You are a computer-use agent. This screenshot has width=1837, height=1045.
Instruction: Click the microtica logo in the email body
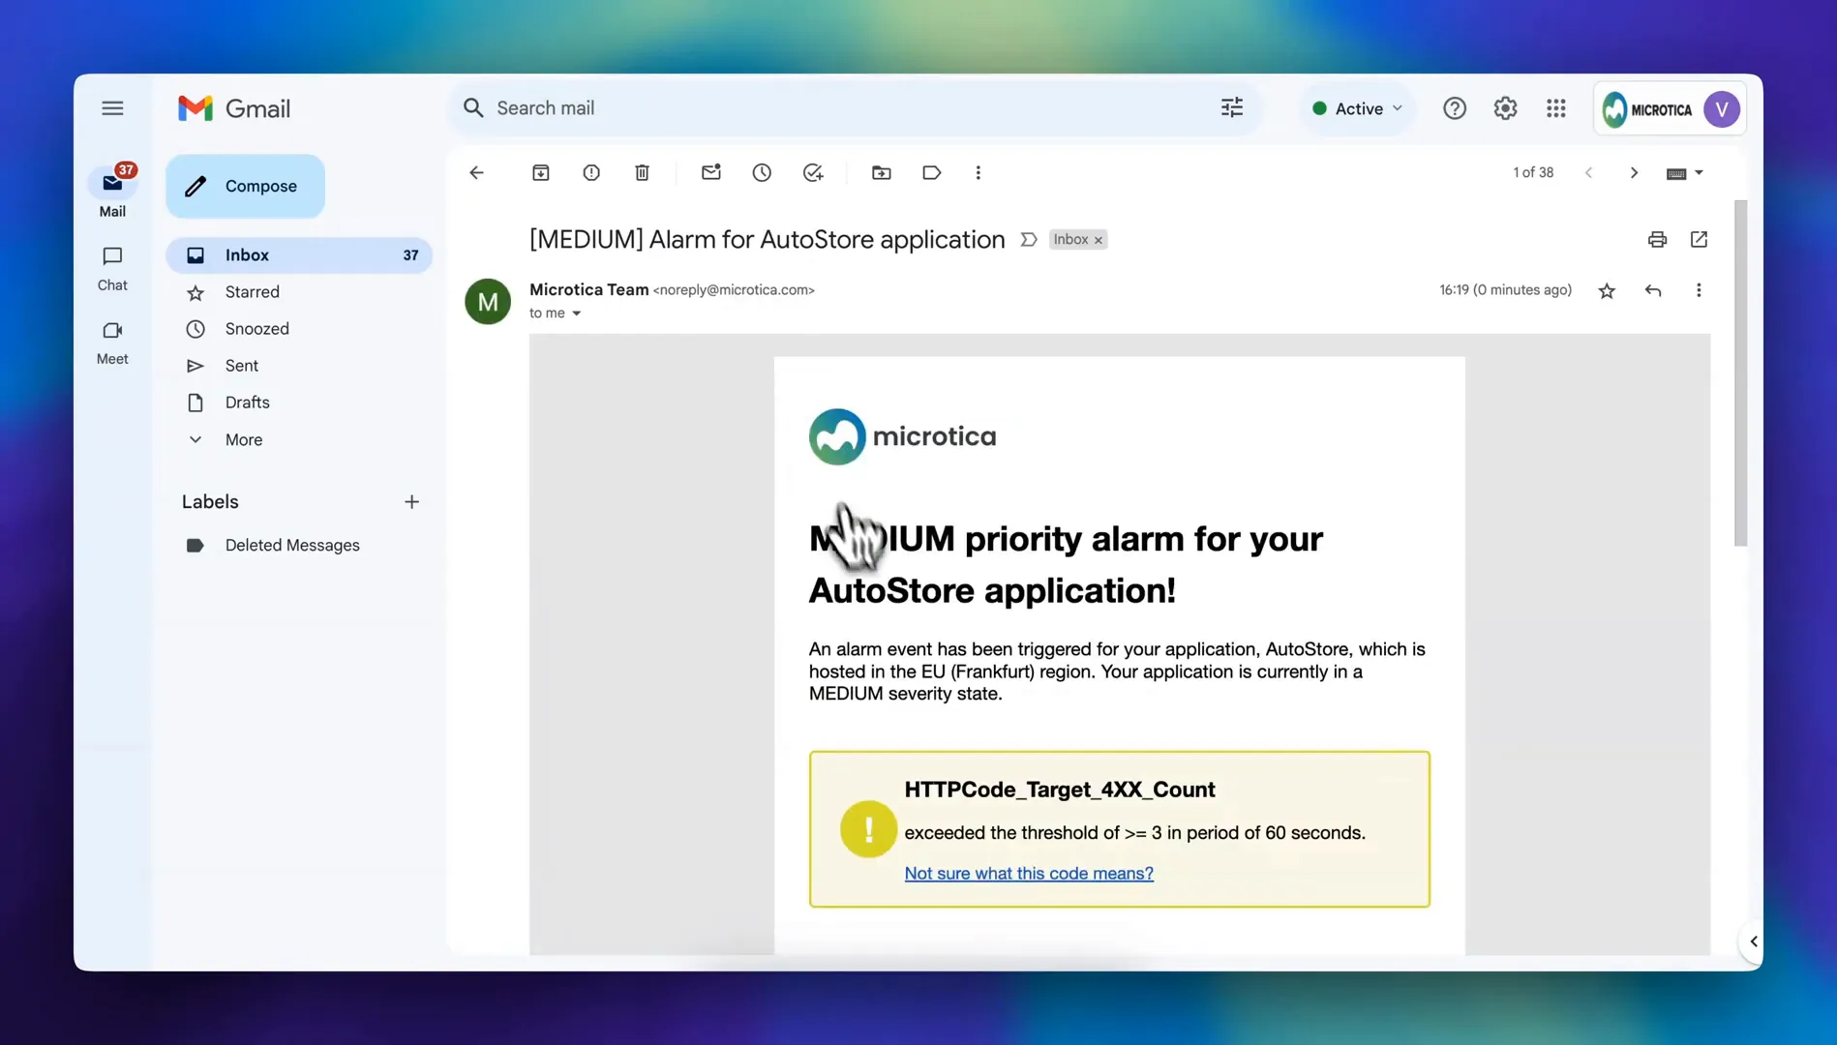point(902,436)
